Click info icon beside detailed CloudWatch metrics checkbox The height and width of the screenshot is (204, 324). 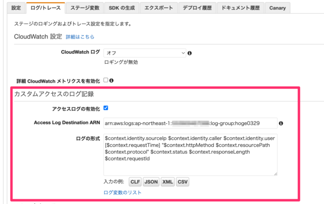click(x=111, y=80)
